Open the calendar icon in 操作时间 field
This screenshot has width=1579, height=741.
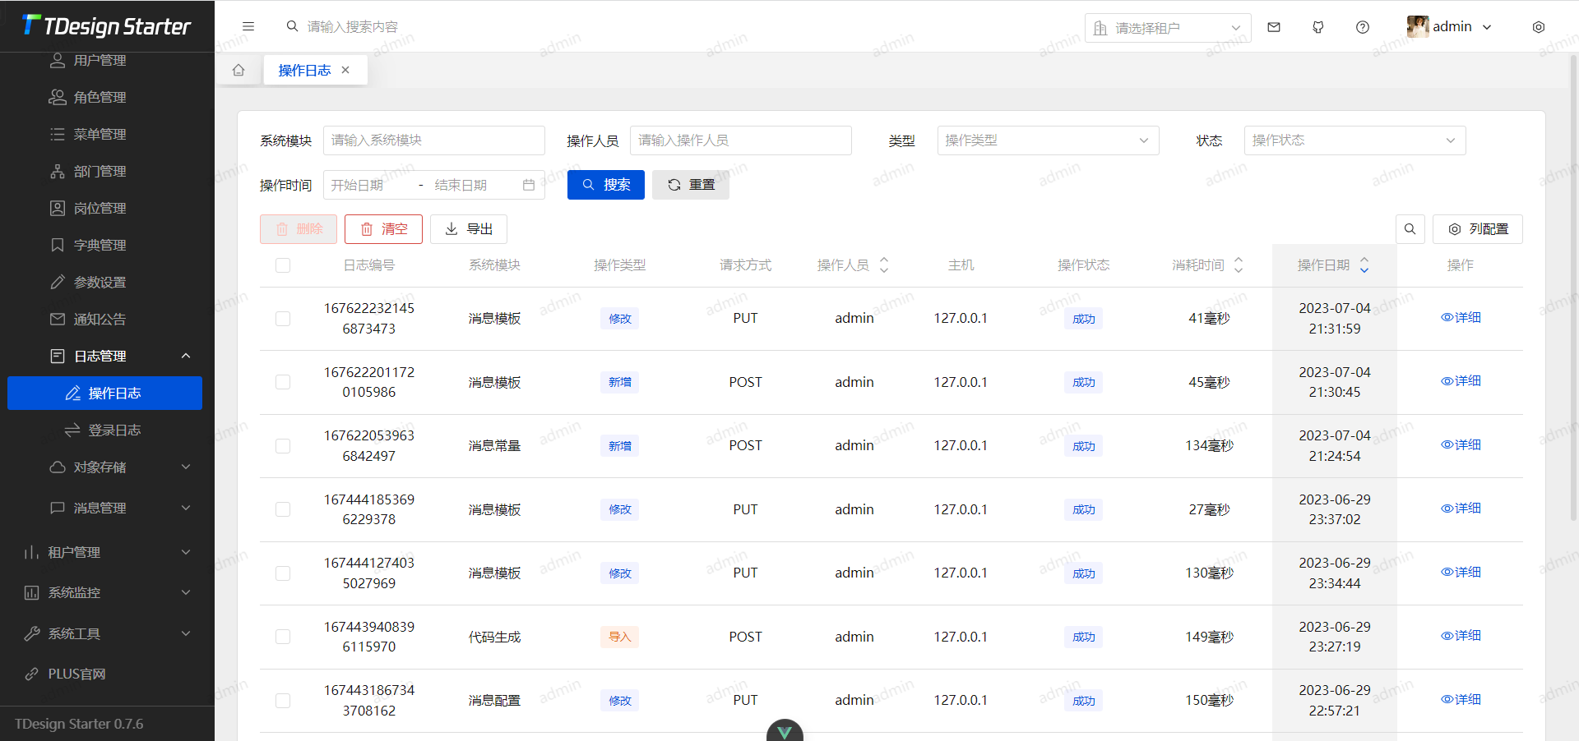(x=529, y=185)
